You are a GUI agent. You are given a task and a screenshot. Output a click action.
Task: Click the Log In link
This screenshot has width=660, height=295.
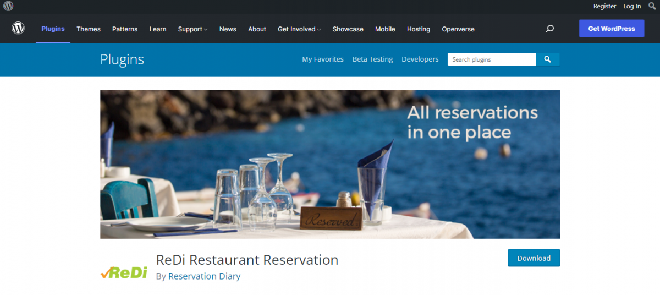coord(632,6)
